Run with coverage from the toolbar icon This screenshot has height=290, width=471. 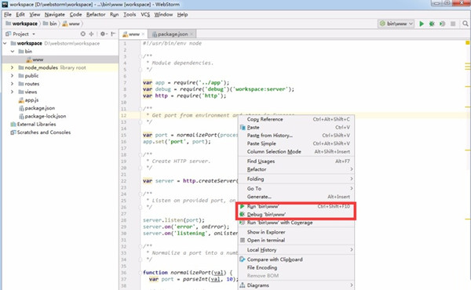(442, 24)
